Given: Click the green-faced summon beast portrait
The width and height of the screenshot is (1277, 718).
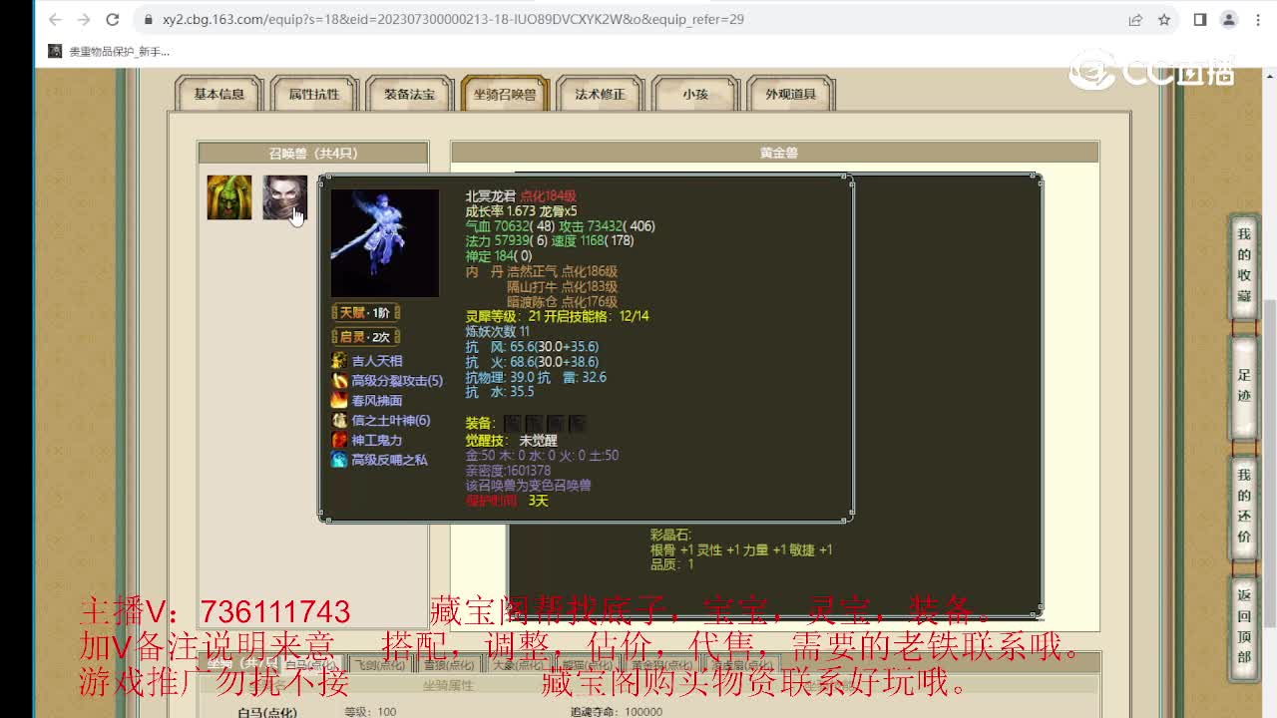Looking at the screenshot, I should [x=228, y=197].
